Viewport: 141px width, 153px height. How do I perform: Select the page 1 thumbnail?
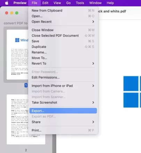pos(17,55)
